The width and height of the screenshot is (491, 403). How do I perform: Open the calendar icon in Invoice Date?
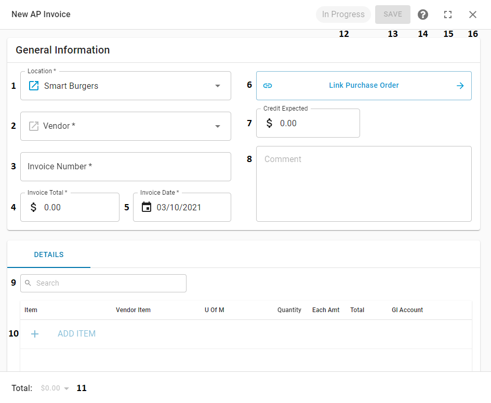coord(145,207)
